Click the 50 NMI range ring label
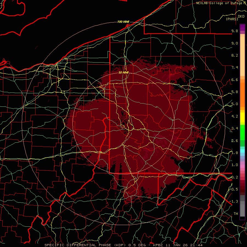This screenshot has height=247, width=247. pyautogui.click(x=124, y=72)
